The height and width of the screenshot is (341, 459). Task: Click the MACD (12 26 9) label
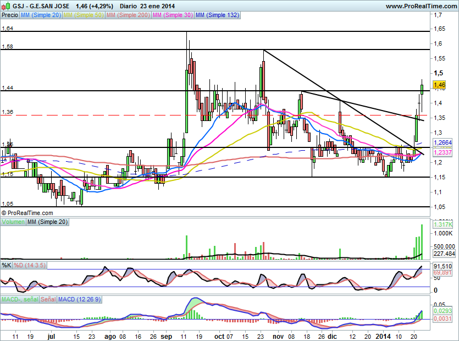(x=79, y=299)
